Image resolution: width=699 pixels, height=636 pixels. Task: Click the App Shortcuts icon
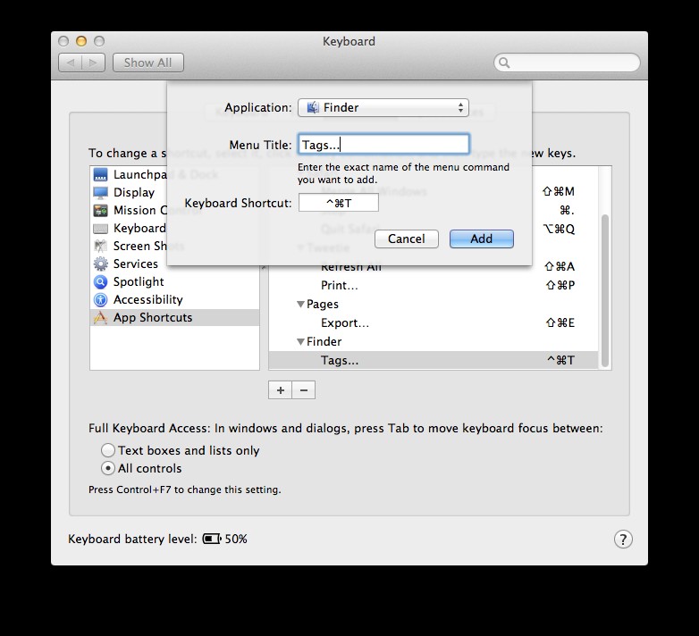(x=100, y=318)
